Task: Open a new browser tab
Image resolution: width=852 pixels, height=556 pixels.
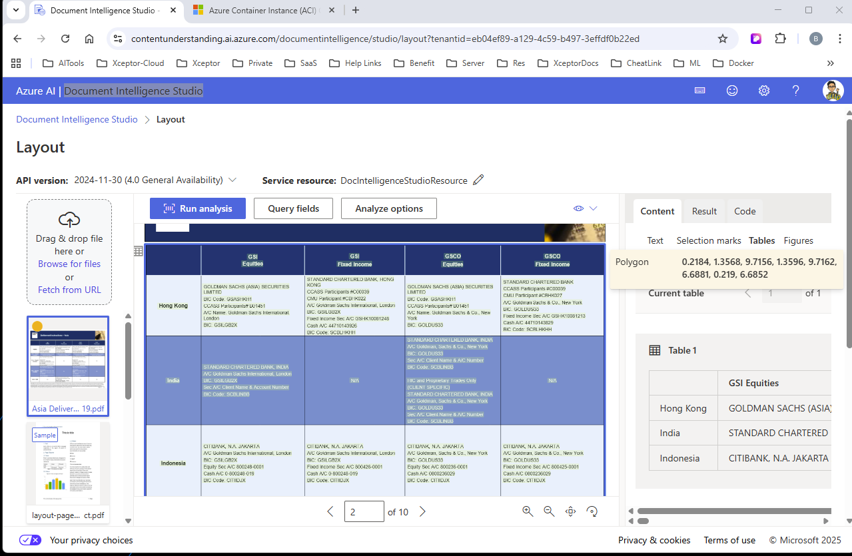Action: pyautogui.click(x=356, y=10)
